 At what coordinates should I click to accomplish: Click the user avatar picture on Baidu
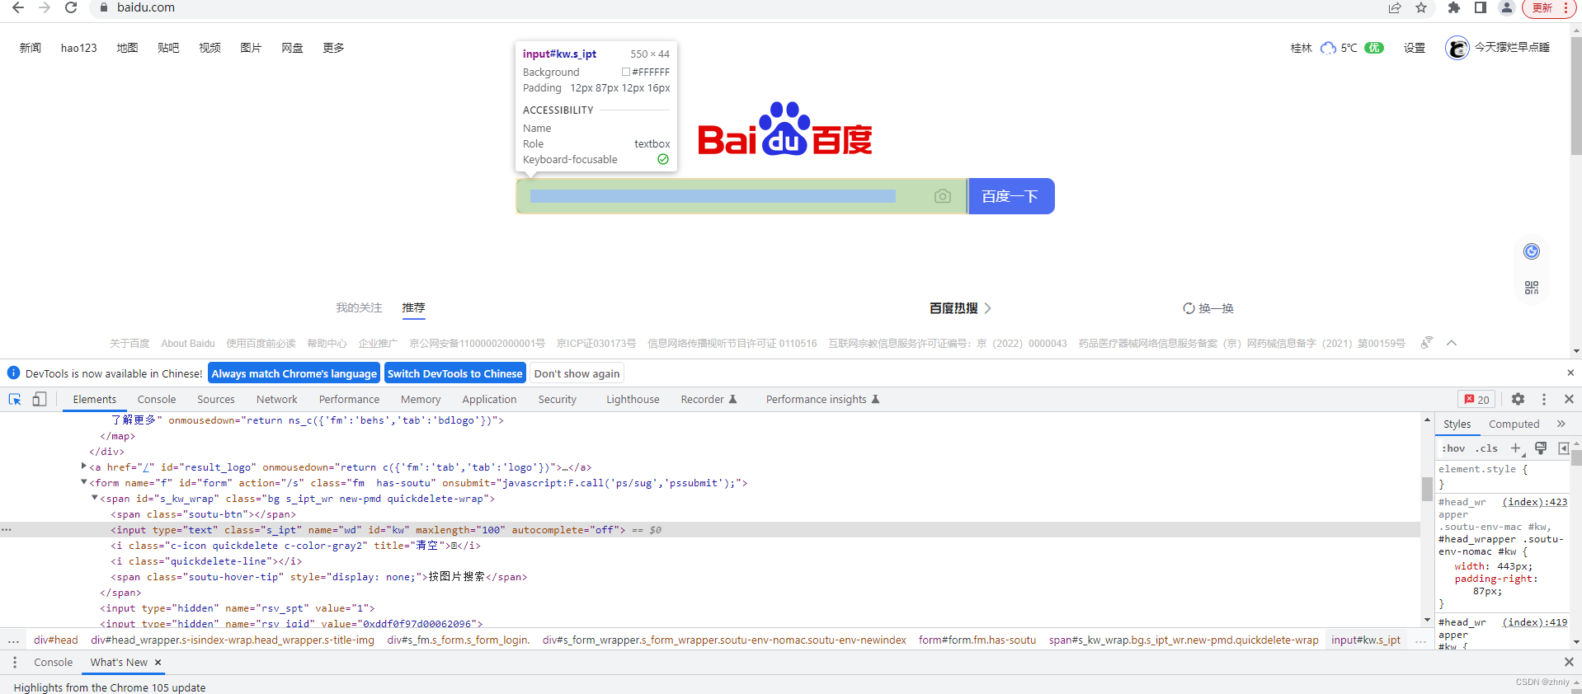coord(1457,48)
